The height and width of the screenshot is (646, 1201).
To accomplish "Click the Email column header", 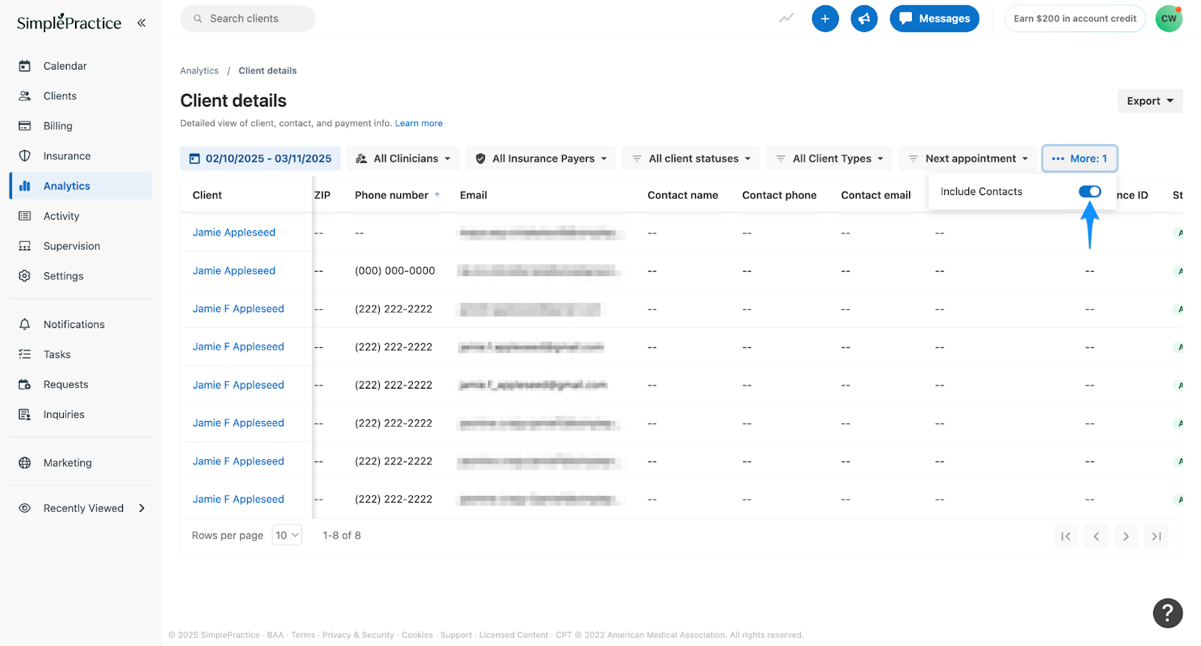I will (474, 195).
